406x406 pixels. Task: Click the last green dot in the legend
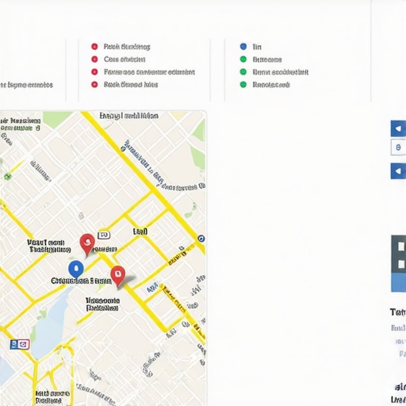click(243, 85)
